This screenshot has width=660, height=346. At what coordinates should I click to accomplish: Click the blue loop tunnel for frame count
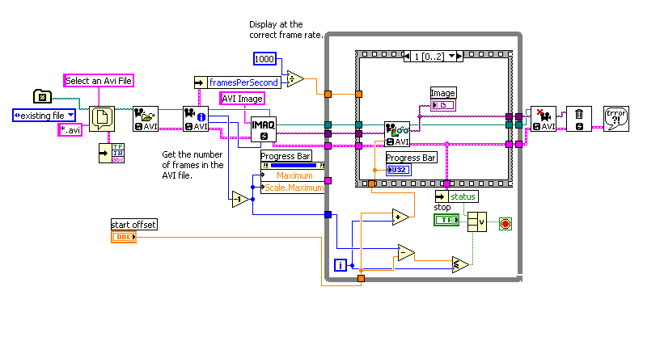tap(328, 215)
